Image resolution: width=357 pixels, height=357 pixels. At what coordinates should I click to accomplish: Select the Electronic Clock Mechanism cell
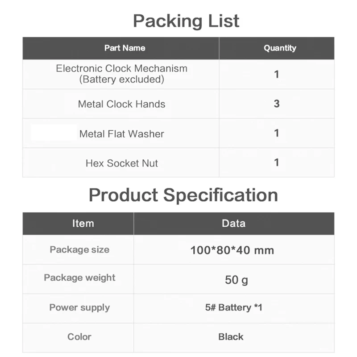click(x=121, y=74)
